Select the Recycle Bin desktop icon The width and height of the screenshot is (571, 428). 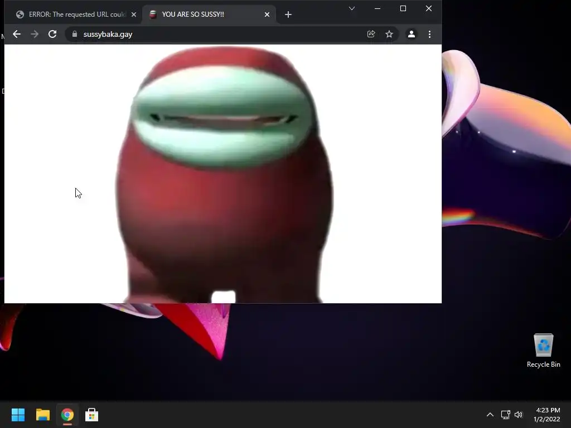(543, 351)
